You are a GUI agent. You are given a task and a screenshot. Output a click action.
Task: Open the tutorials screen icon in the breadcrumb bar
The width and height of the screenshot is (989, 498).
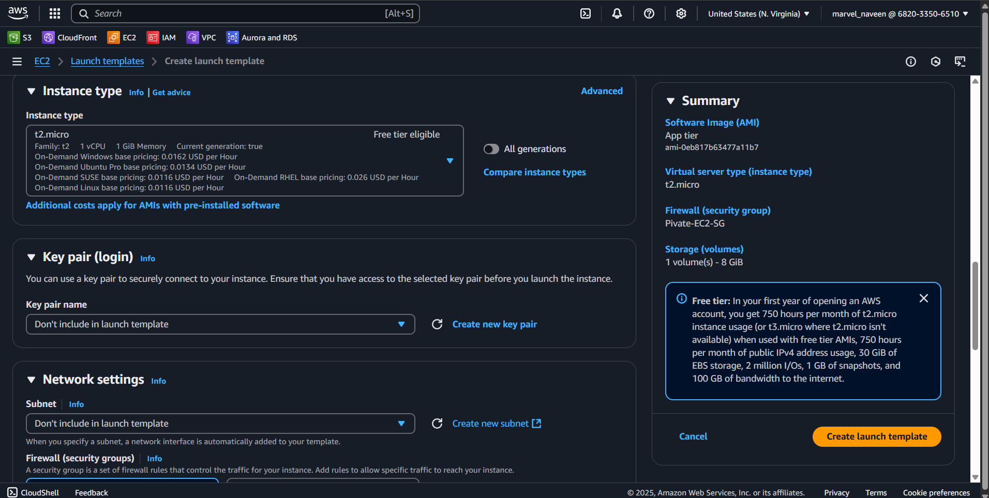[x=961, y=62]
